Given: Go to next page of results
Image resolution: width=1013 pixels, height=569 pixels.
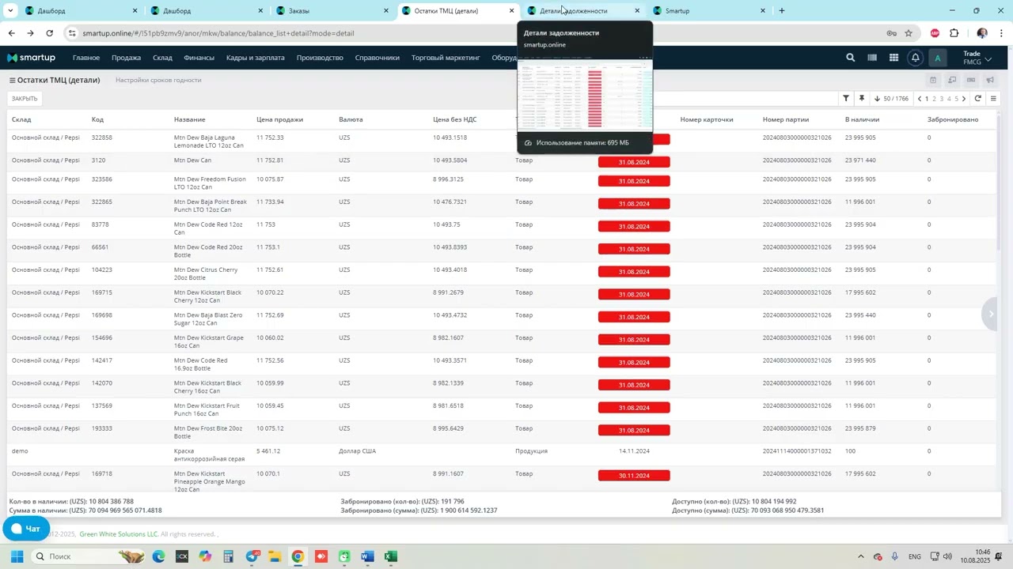Looking at the screenshot, I should (964, 99).
